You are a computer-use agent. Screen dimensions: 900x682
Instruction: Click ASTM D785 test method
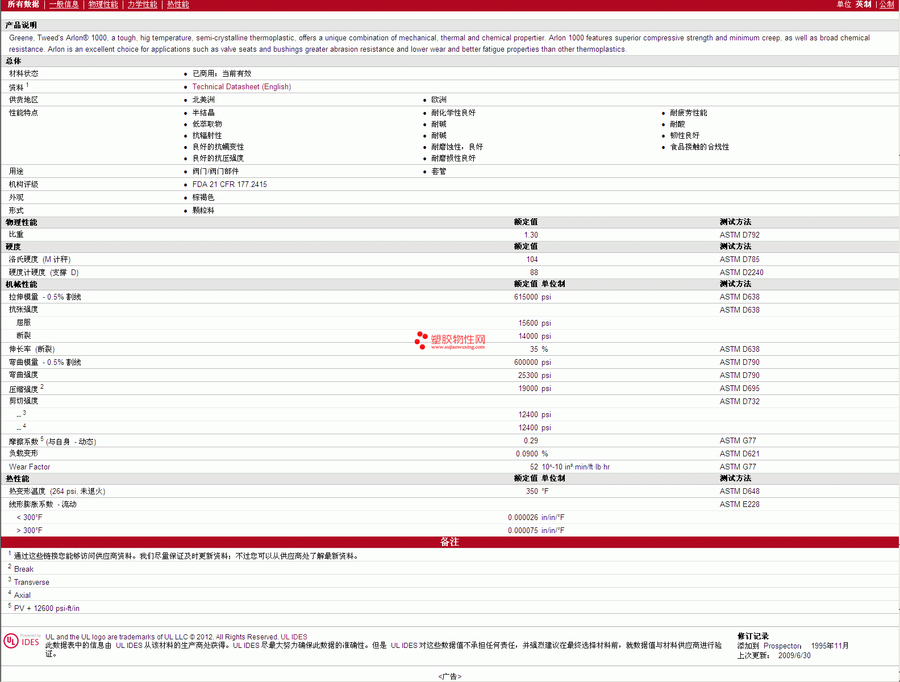(739, 260)
